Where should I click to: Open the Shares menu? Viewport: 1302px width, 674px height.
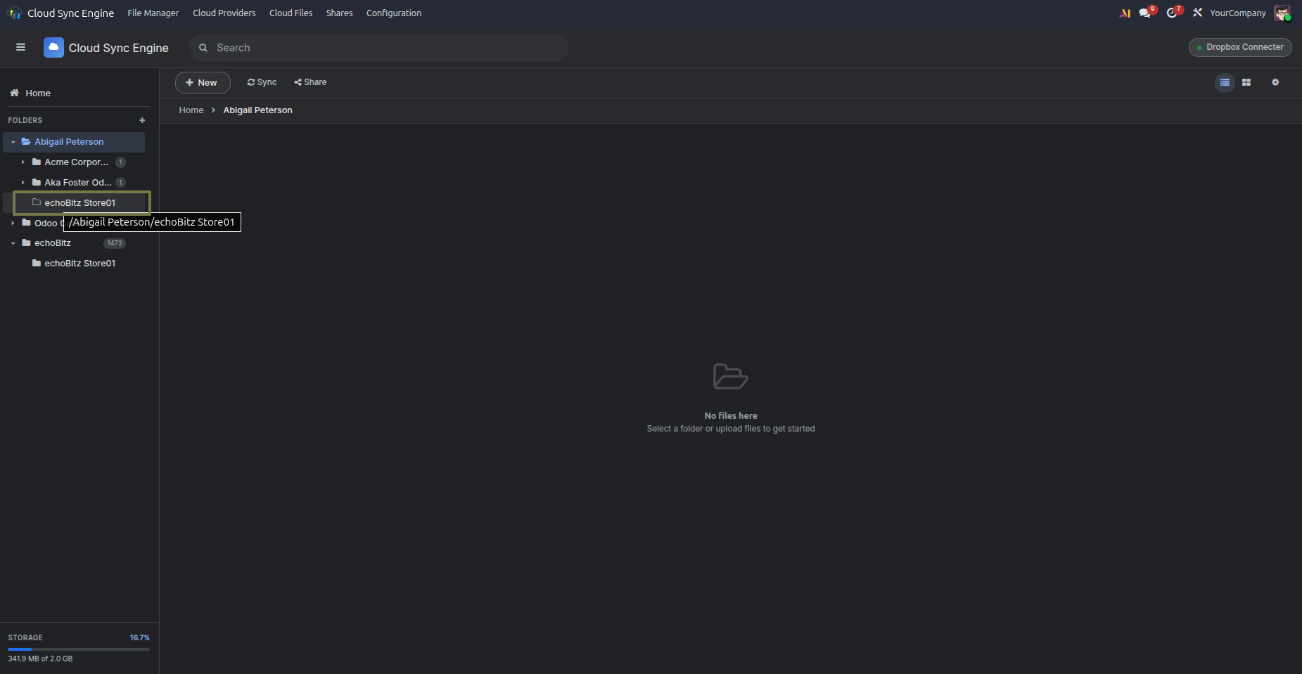tap(340, 13)
